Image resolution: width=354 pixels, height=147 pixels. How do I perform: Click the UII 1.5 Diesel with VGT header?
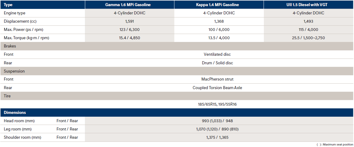(308, 5)
